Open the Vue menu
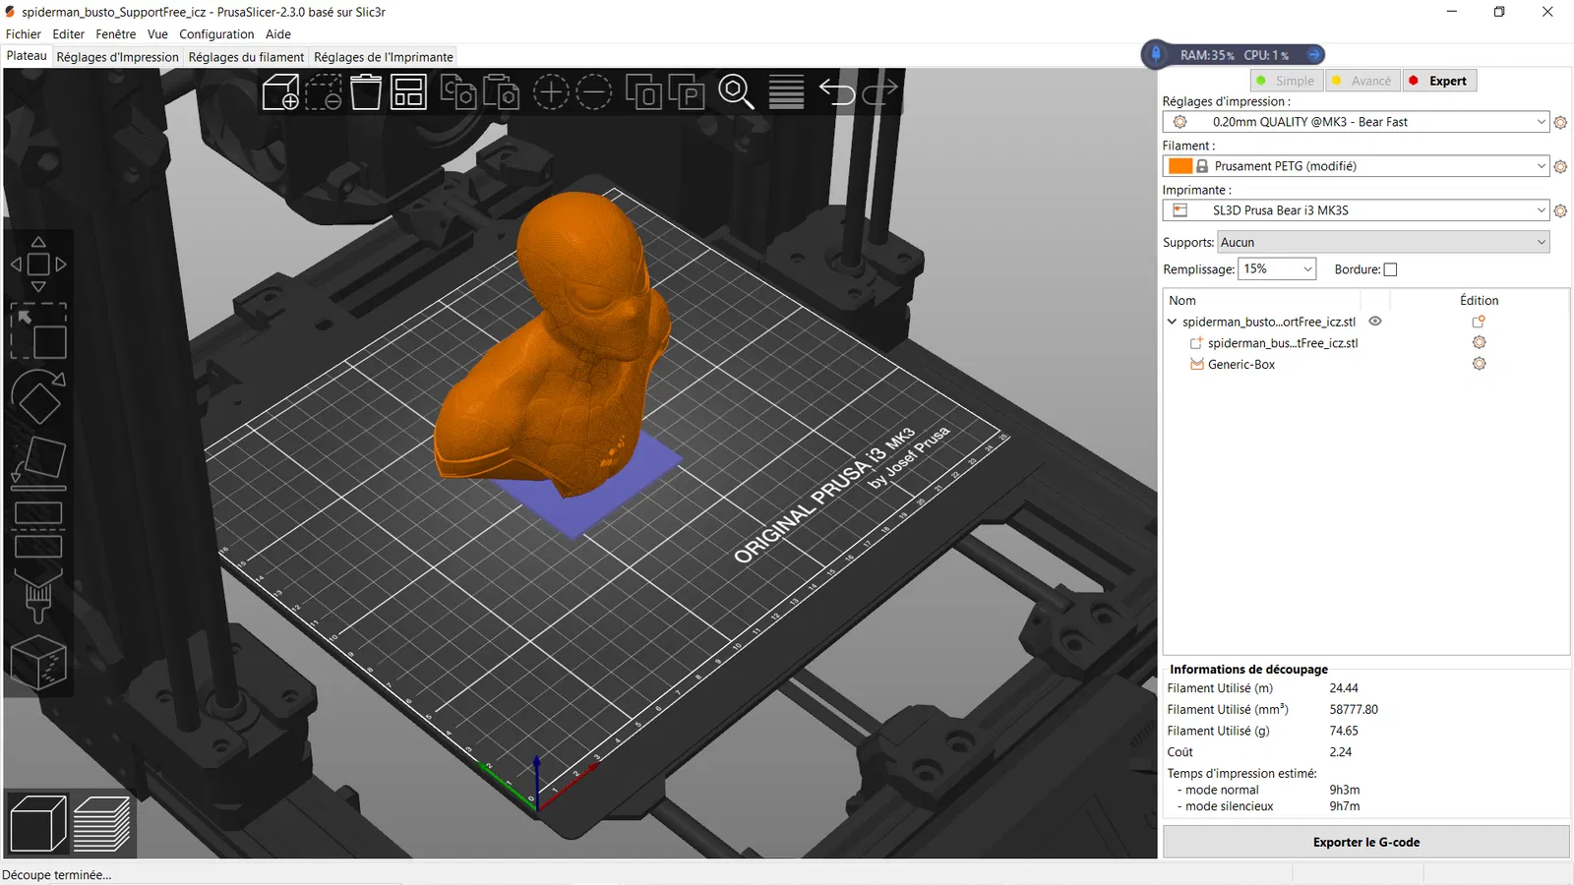The width and height of the screenshot is (1574, 885). pos(157,34)
